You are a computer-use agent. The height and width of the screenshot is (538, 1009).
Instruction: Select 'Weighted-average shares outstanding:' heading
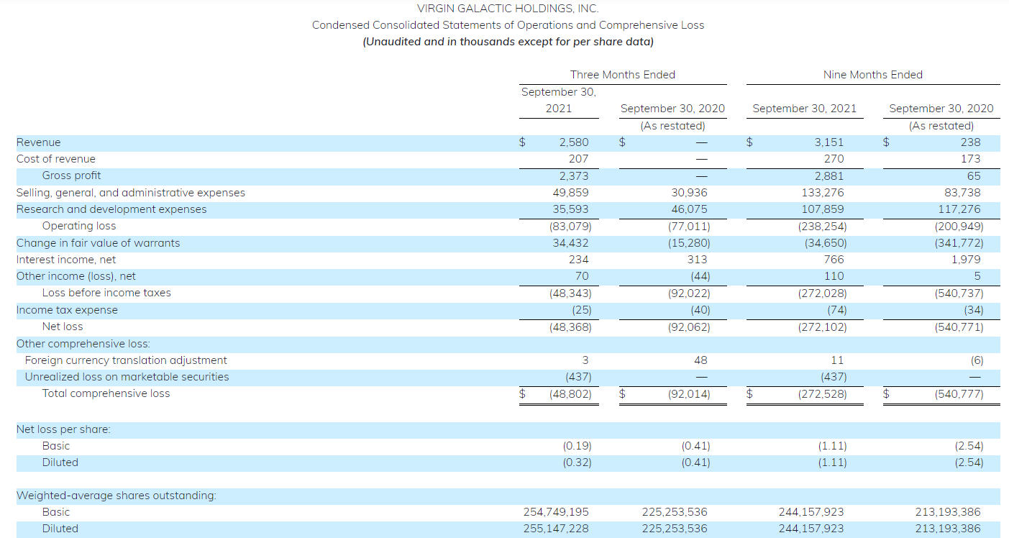point(116,496)
